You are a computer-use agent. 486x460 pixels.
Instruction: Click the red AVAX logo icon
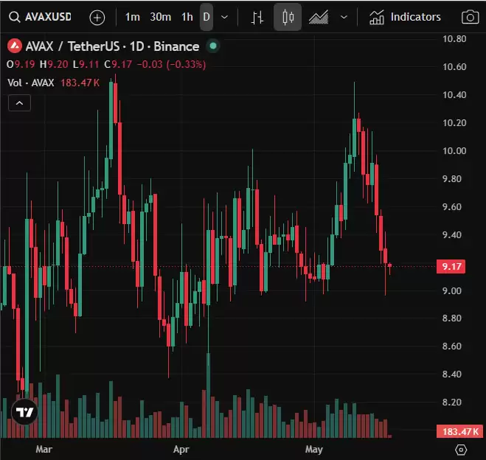(15, 46)
